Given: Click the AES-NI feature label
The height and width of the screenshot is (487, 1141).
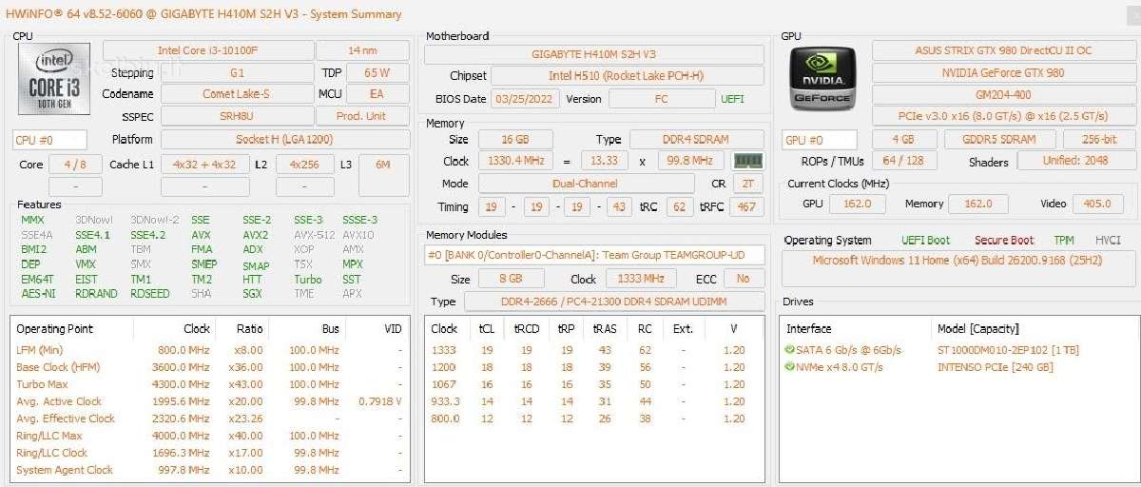Looking at the screenshot, I should pyautogui.click(x=38, y=294).
